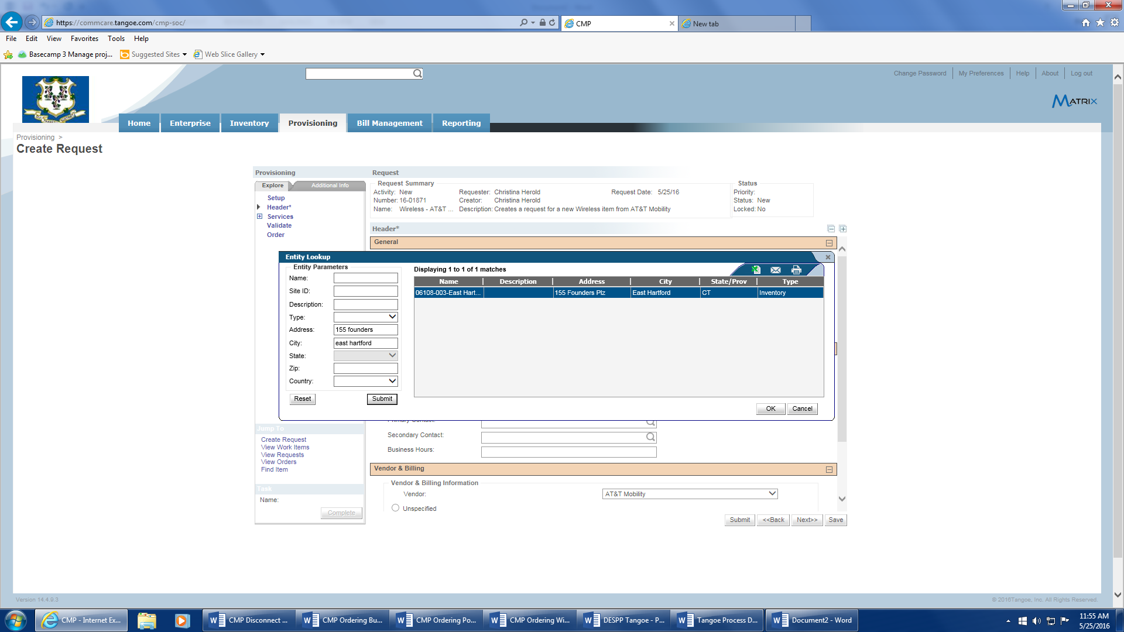Collapse the Vendor & Billing section
Screen dimensions: 1124x632
tap(829, 469)
